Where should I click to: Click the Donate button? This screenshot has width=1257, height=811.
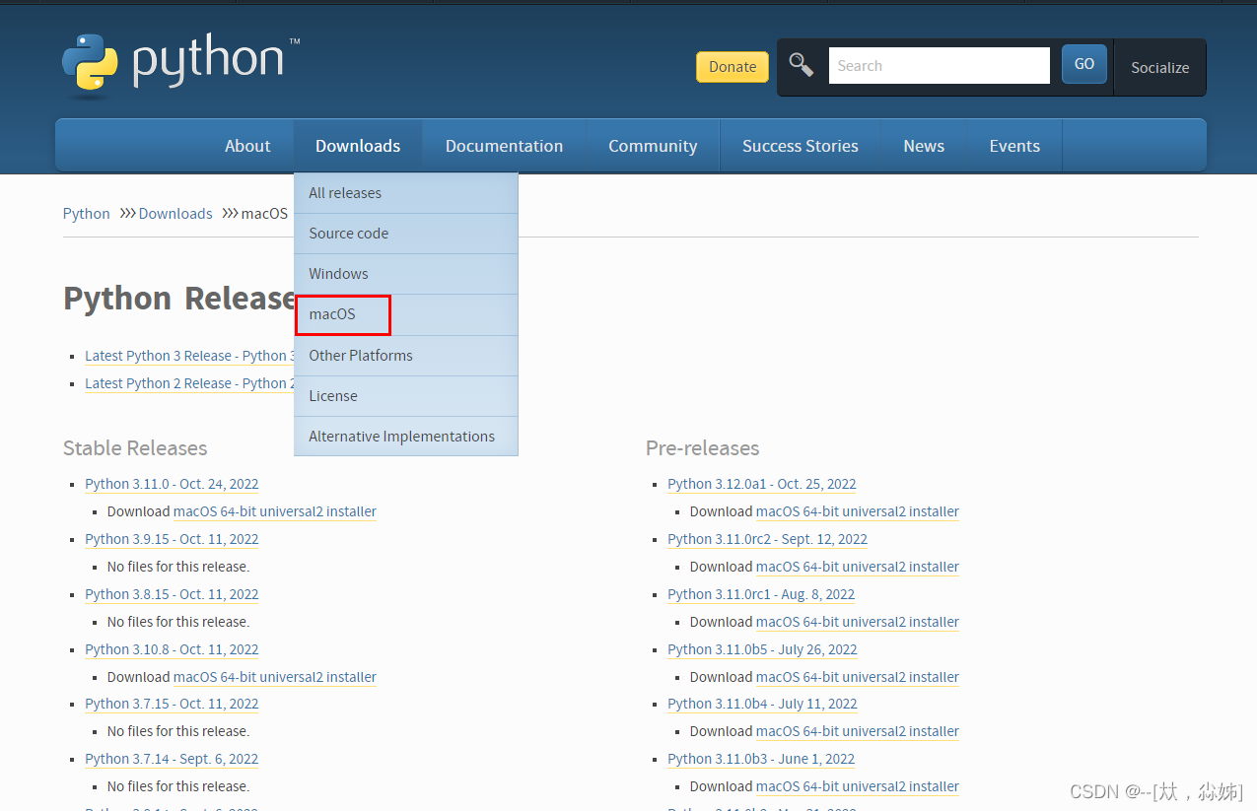pos(733,67)
